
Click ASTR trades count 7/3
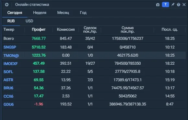(x=90, y=80)
